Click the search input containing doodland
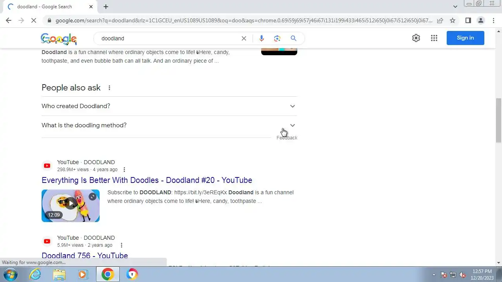502x282 pixels. pos(169,38)
